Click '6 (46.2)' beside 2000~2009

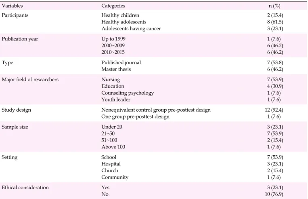pos(275,46)
